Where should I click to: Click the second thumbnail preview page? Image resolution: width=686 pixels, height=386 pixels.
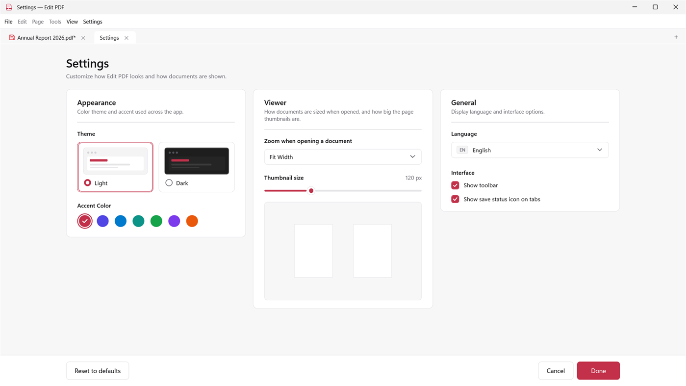point(373,251)
